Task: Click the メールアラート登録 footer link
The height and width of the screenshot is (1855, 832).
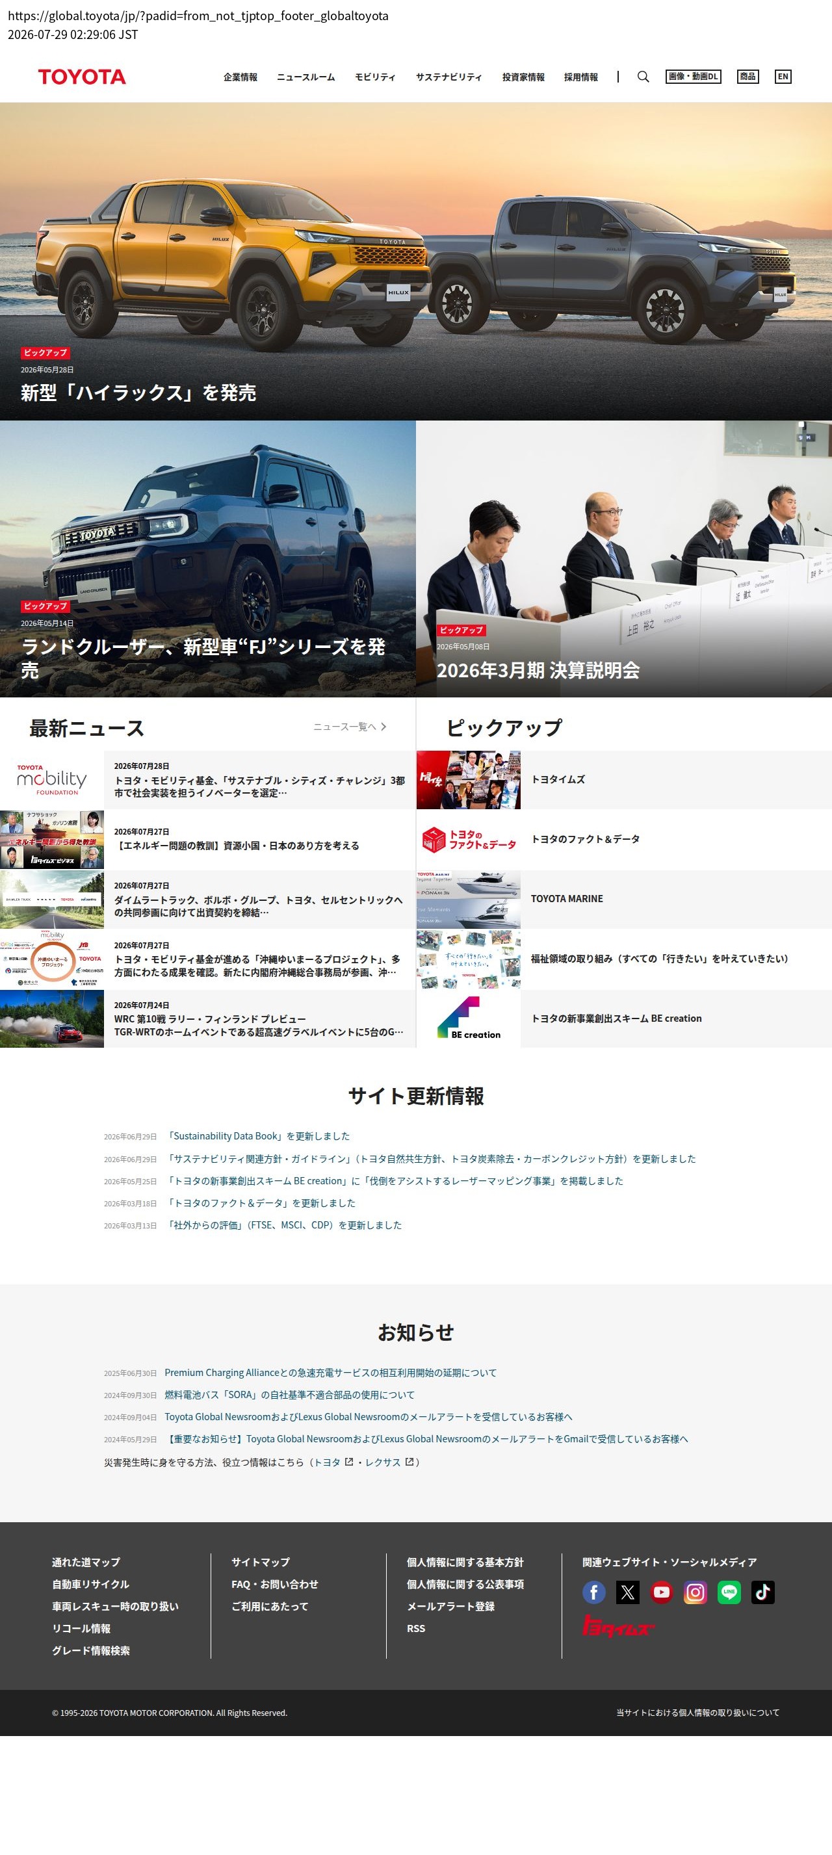Action: [451, 1607]
